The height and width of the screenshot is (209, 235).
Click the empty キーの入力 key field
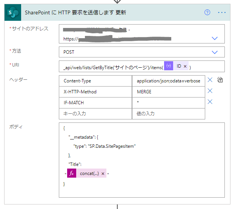point(95,114)
